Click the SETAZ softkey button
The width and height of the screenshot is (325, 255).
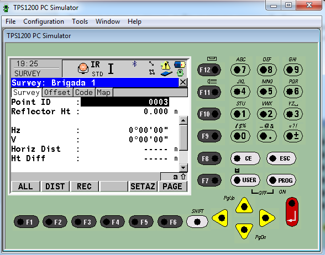(143, 187)
